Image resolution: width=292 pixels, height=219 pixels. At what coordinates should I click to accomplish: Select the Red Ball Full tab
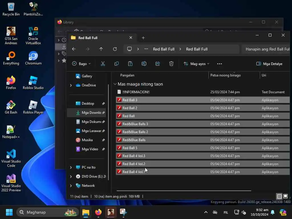(102, 38)
